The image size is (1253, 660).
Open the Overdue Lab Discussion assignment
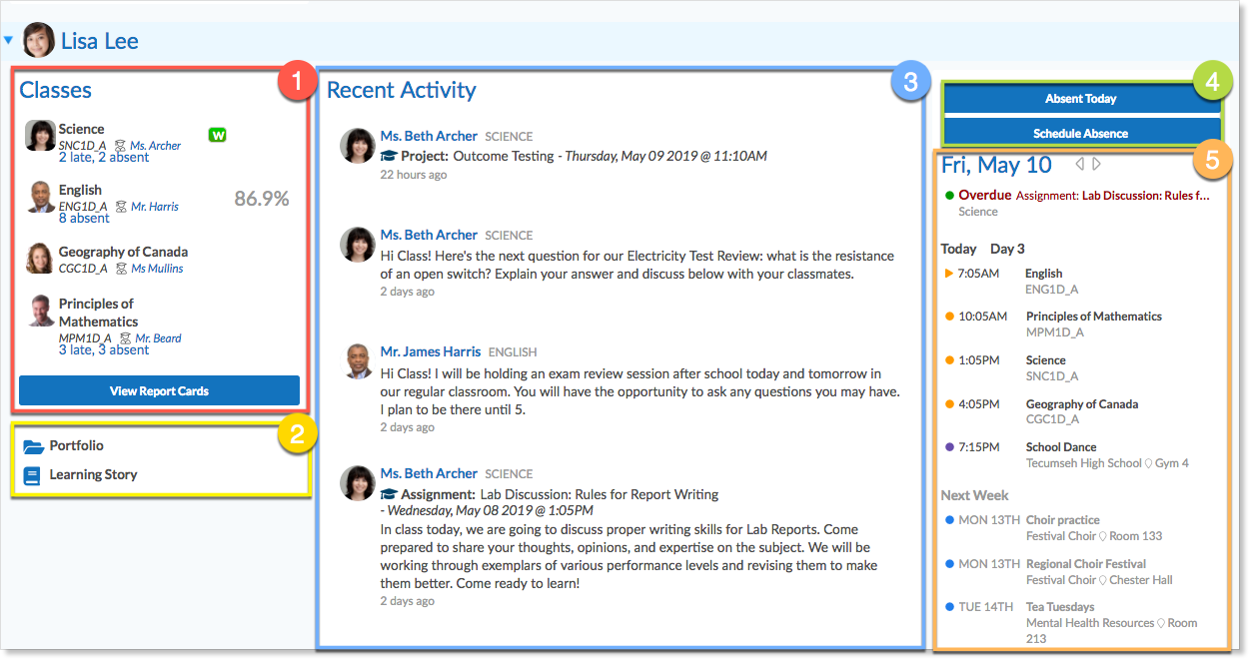point(1112,196)
